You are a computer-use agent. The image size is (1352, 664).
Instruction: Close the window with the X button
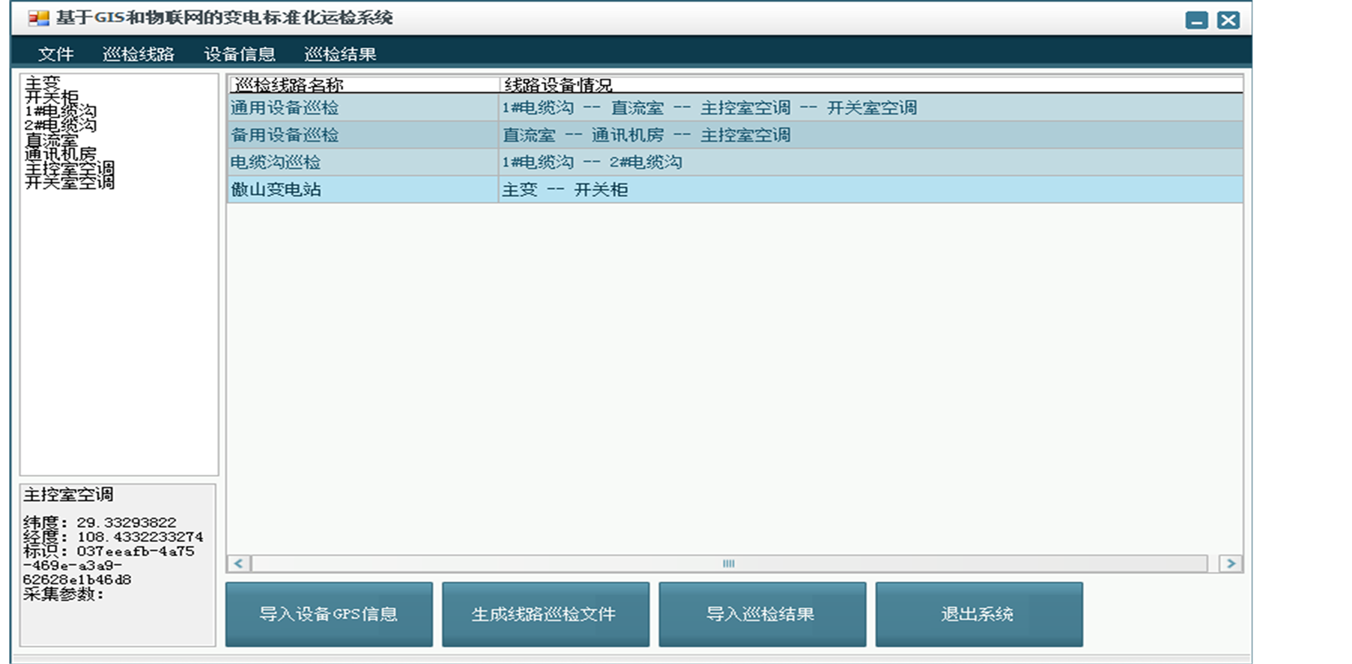[1228, 20]
